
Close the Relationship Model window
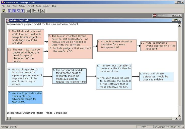(x=179, y=20)
